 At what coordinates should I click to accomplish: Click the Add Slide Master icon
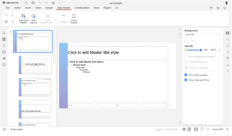[x=23, y=16]
